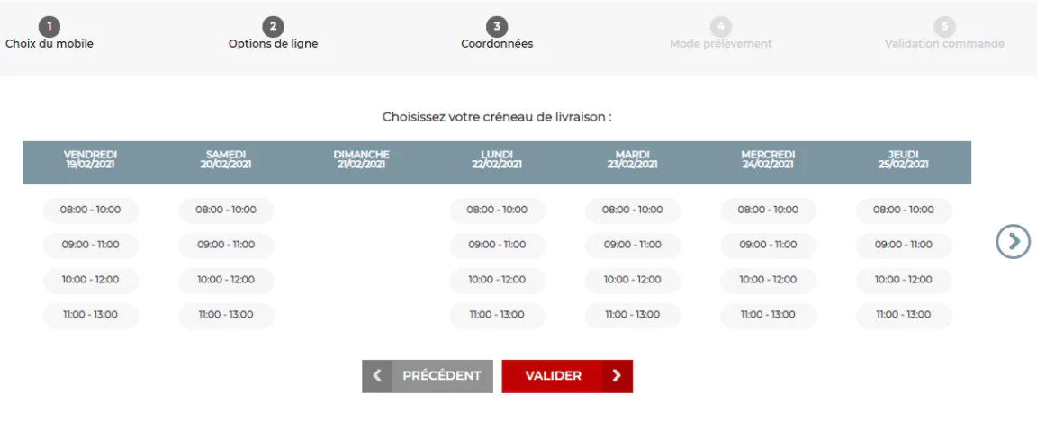Screen dimensions: 1037x439
Task: Click step 5 circle Validation commande
Action: tap(944, 27)
